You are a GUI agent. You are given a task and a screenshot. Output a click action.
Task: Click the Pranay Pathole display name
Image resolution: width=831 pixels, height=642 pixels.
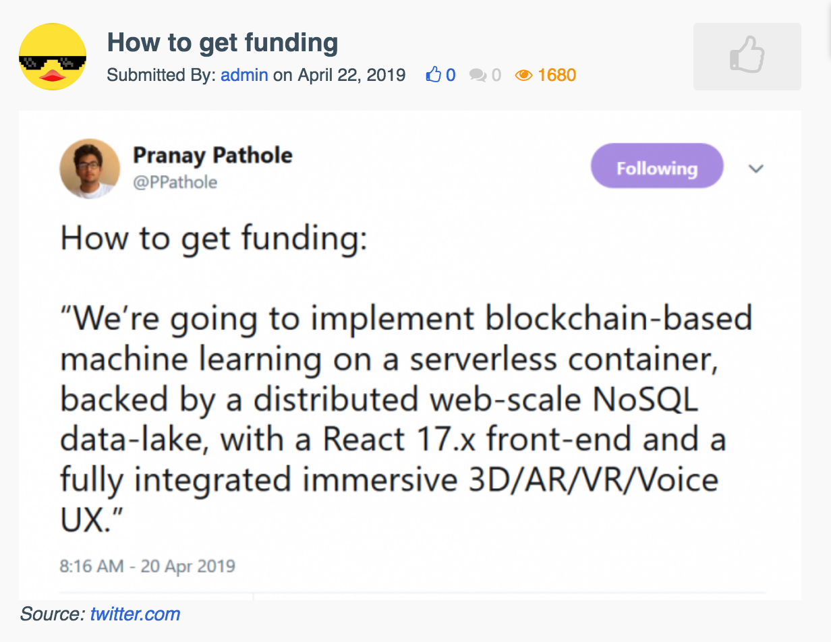[212, 155]
